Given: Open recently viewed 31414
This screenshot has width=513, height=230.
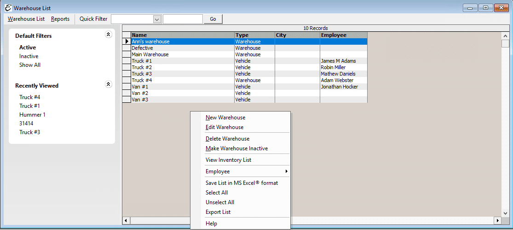Looking at the screenshot, I should [x=26, y=124].
